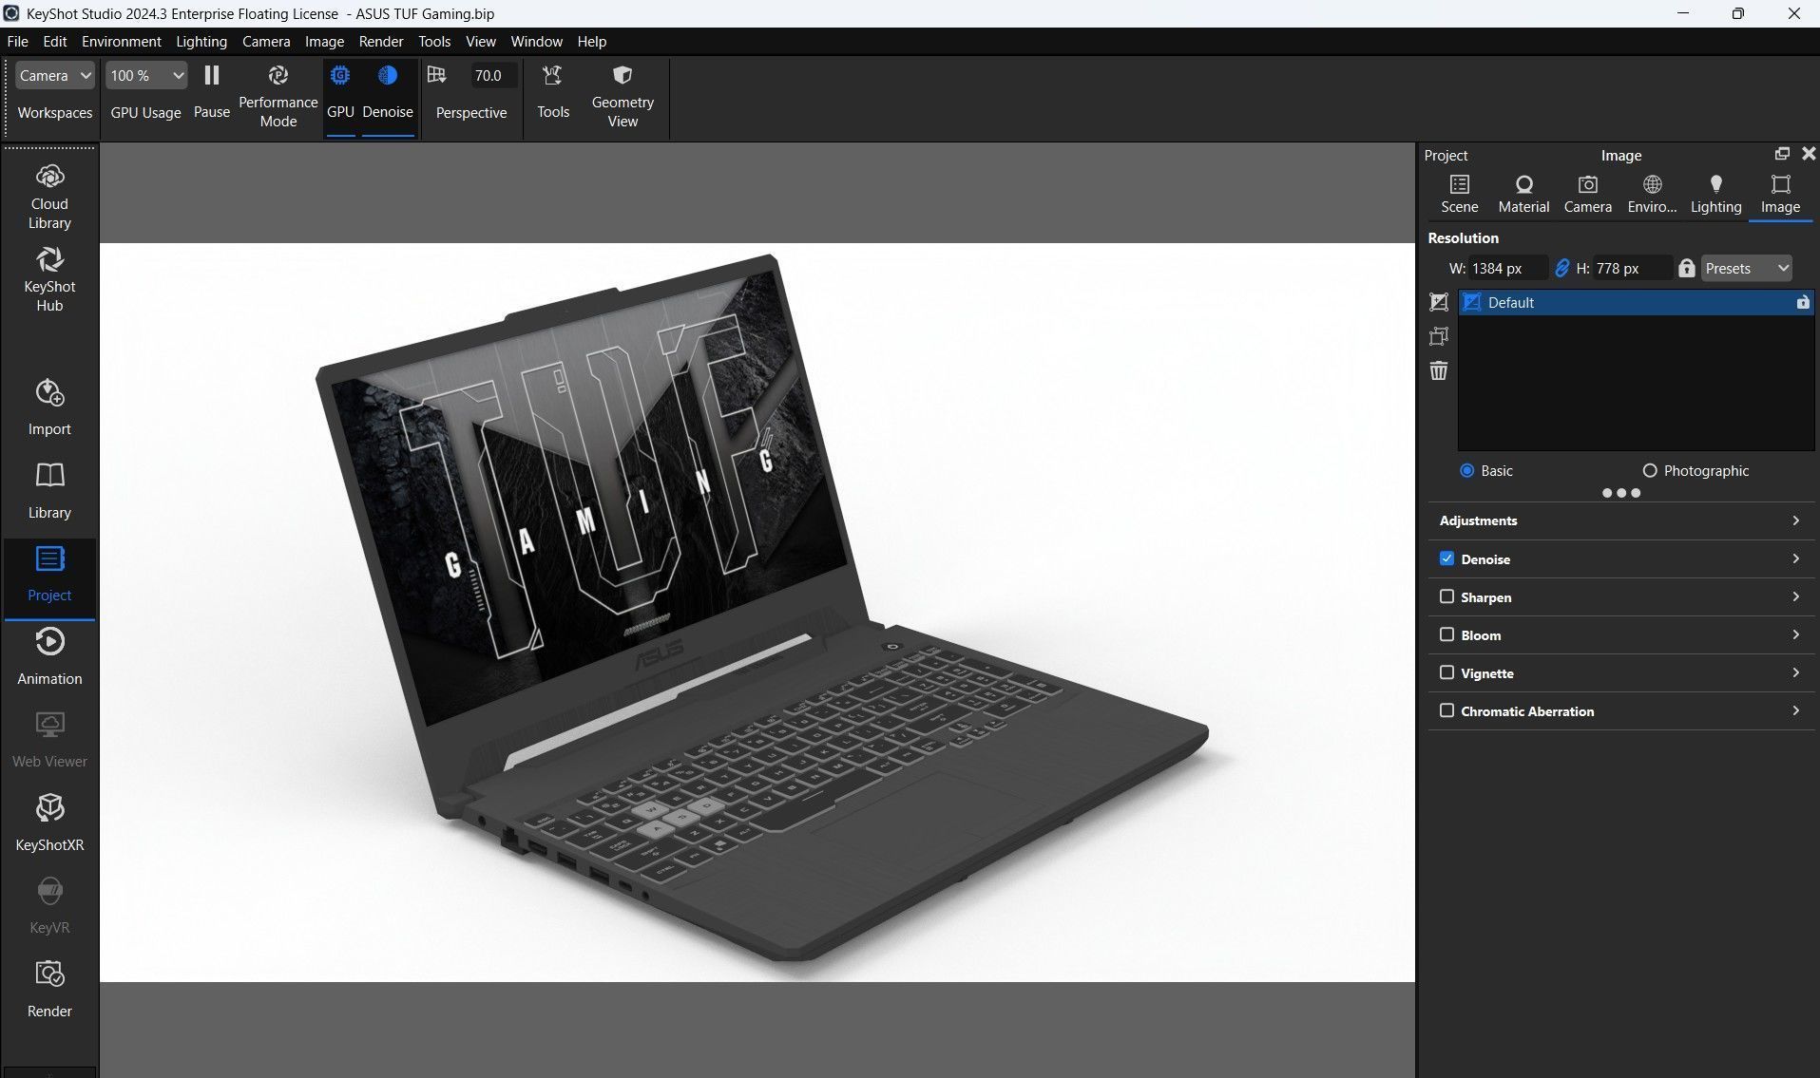Toggle lock on Default image style
This screenshot has height=1078, width=1820.
(x=1802, y=302)
